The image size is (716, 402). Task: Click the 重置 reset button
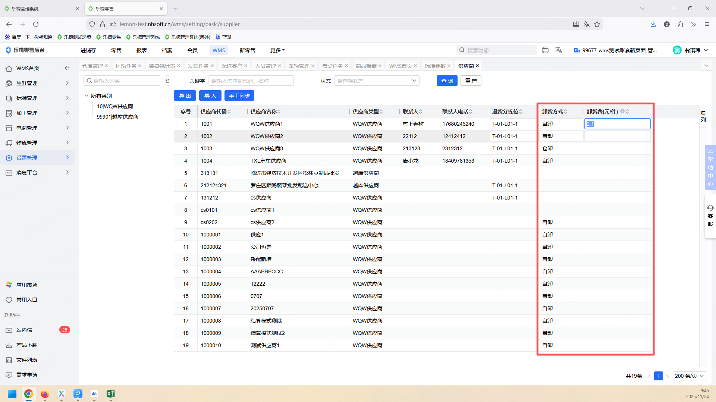tap(471, 81)
